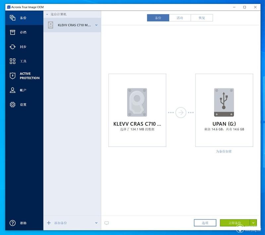
Task: Open the 同步 sync section icon
Action: tap(13, 47)
